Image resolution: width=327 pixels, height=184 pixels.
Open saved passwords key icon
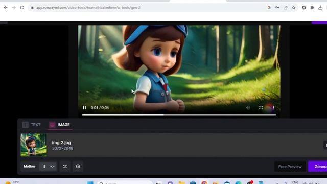click(x=277, y=8)
